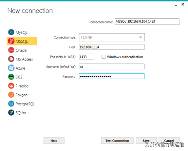The image size is (188, 151).
Task: Choose the MSSQL database icon
Action: 11,41
